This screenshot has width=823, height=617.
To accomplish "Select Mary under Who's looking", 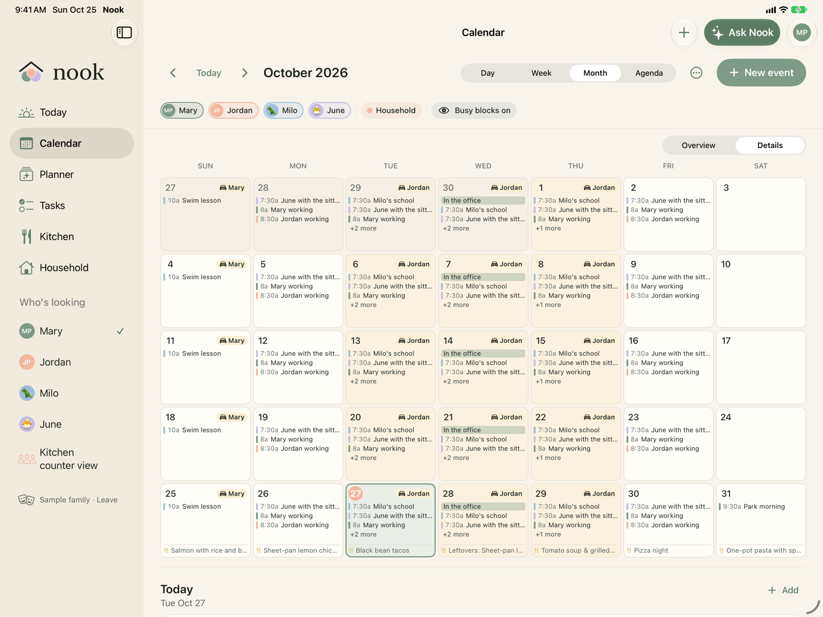I will coord(71,331).
